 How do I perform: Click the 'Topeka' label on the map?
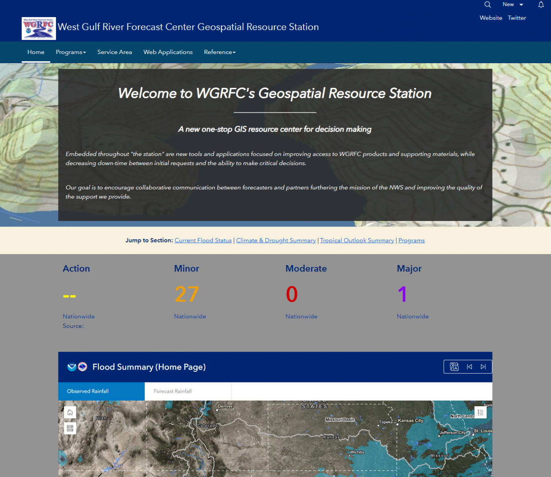tap(386, 422)
